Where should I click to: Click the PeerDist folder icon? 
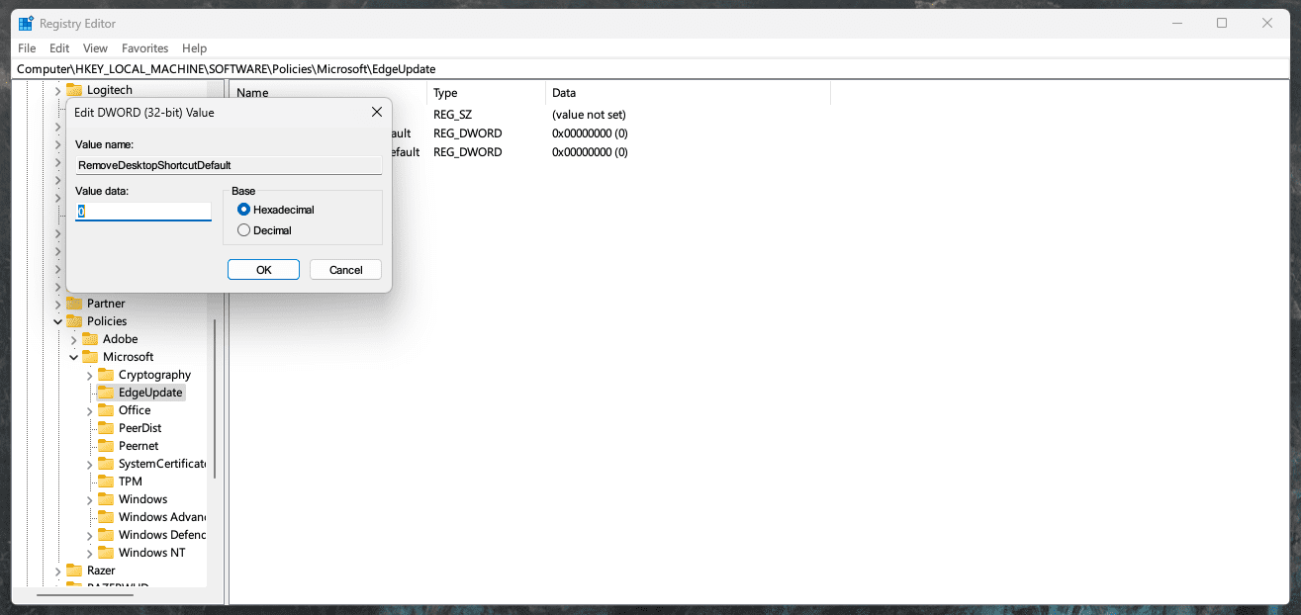(106, 428)
